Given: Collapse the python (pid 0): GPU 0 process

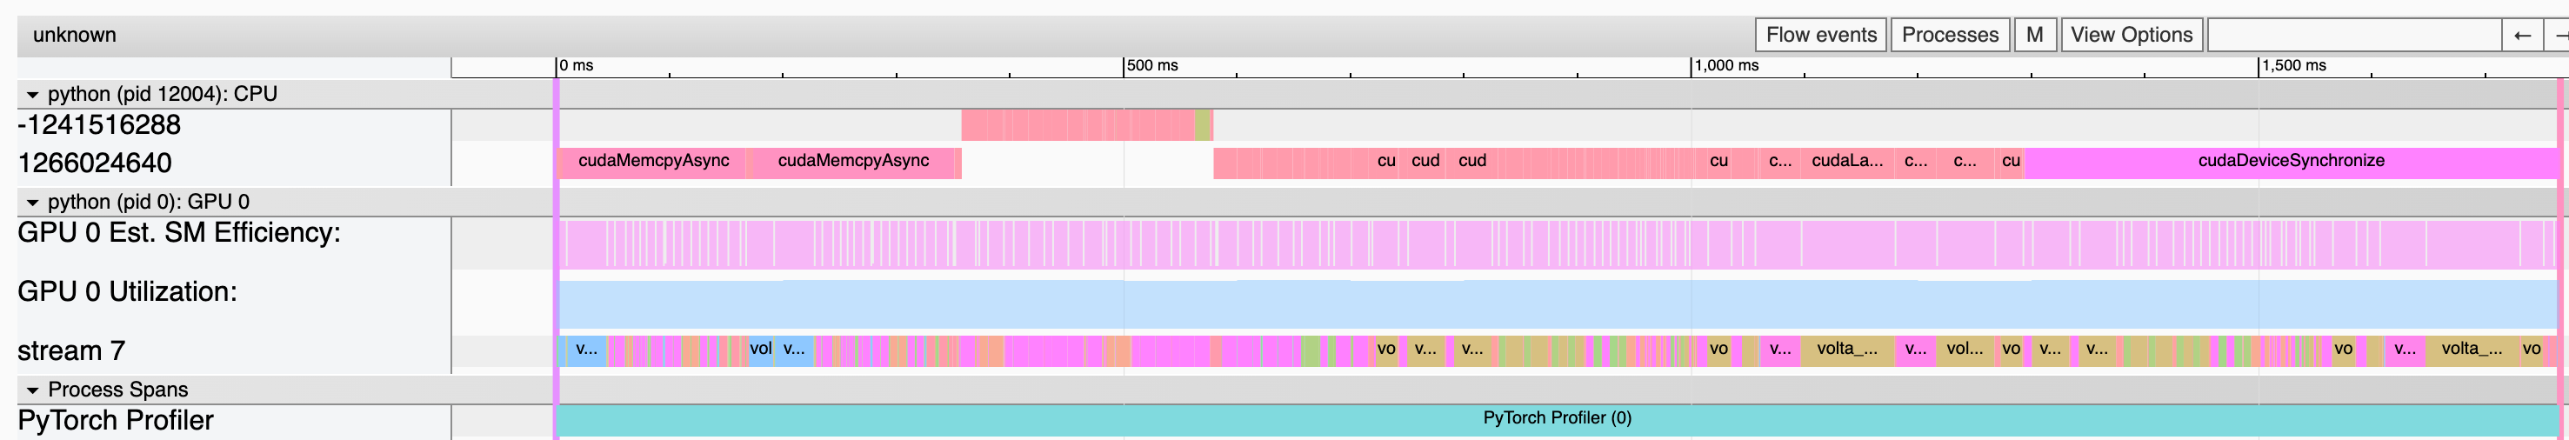Looking at the screenshot, I should (x=32, y=203).
